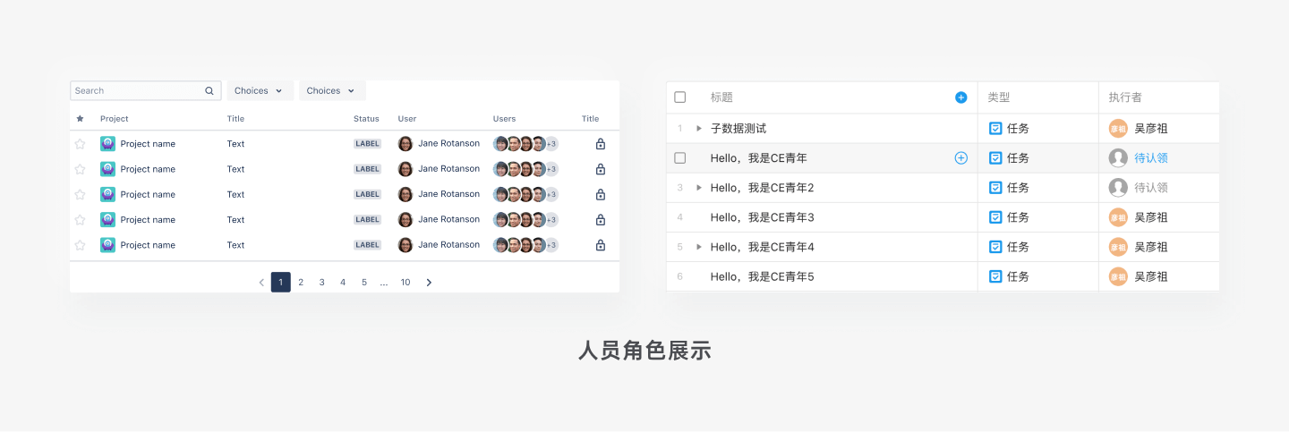The height and width of the screenshot is (432, 1289).
Task: Click the task icon in the CE青年2 row
Action: click(x=995, y=188)
